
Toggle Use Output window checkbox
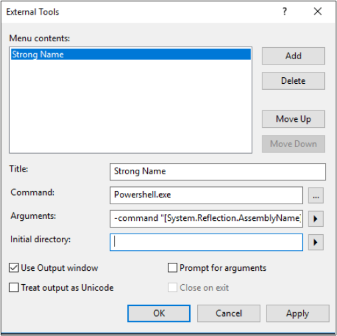[x=14, y=267]
